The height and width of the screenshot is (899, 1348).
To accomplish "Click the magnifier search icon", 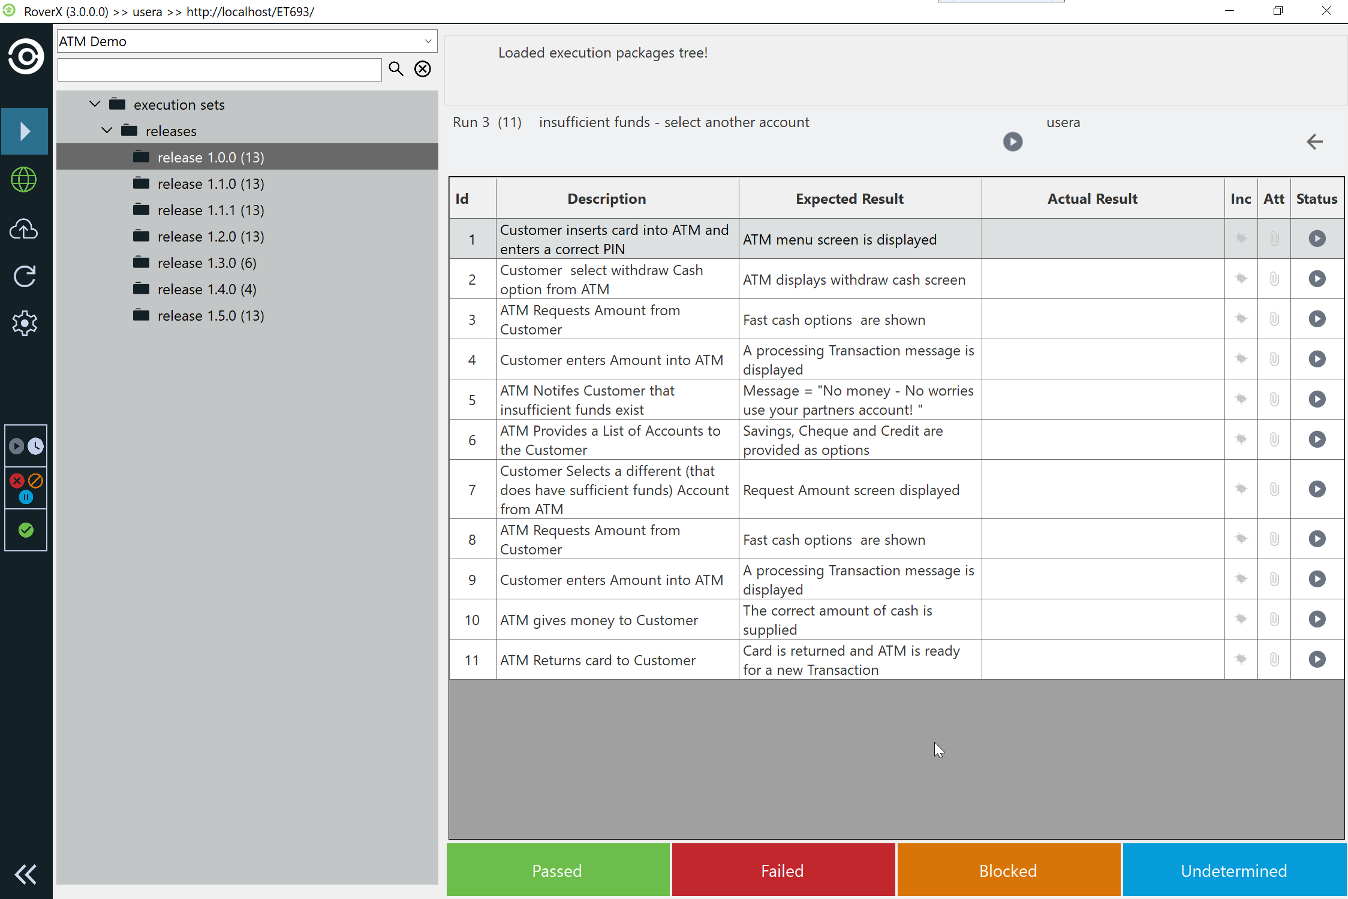I will point(396,69).
